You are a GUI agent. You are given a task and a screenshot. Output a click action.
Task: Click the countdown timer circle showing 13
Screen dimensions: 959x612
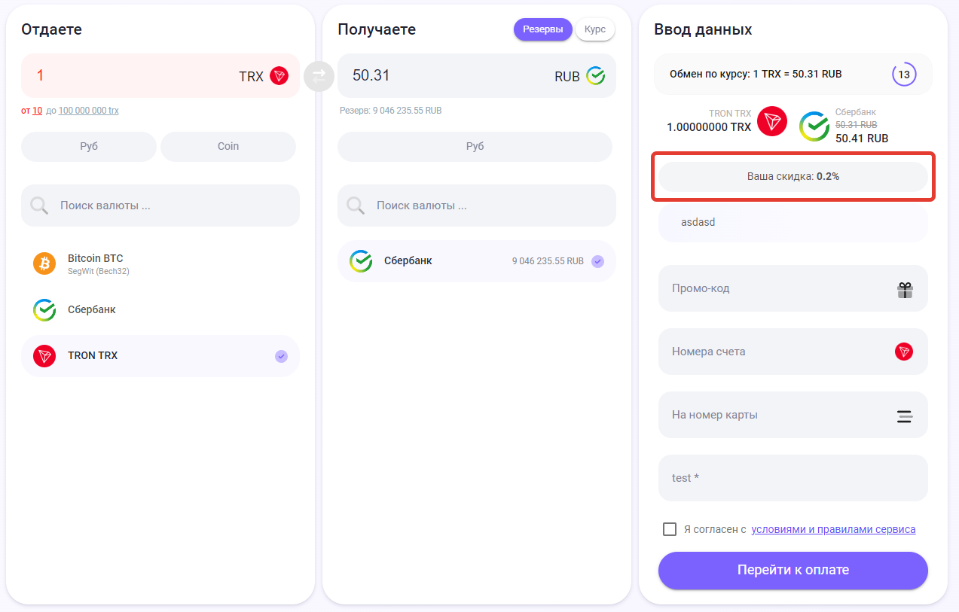904,75
